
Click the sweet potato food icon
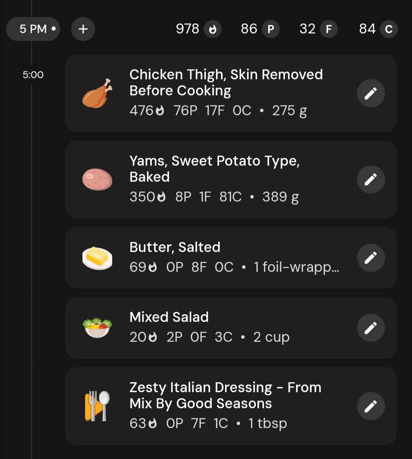click(97, 180)
